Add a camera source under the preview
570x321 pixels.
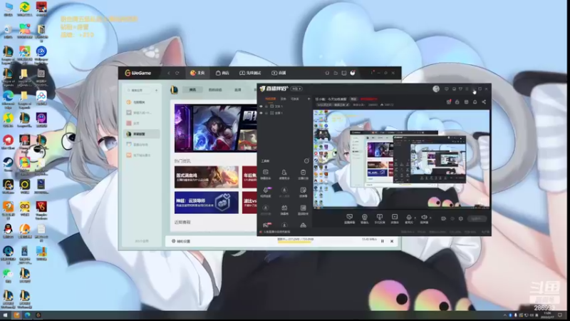[364, 219]
